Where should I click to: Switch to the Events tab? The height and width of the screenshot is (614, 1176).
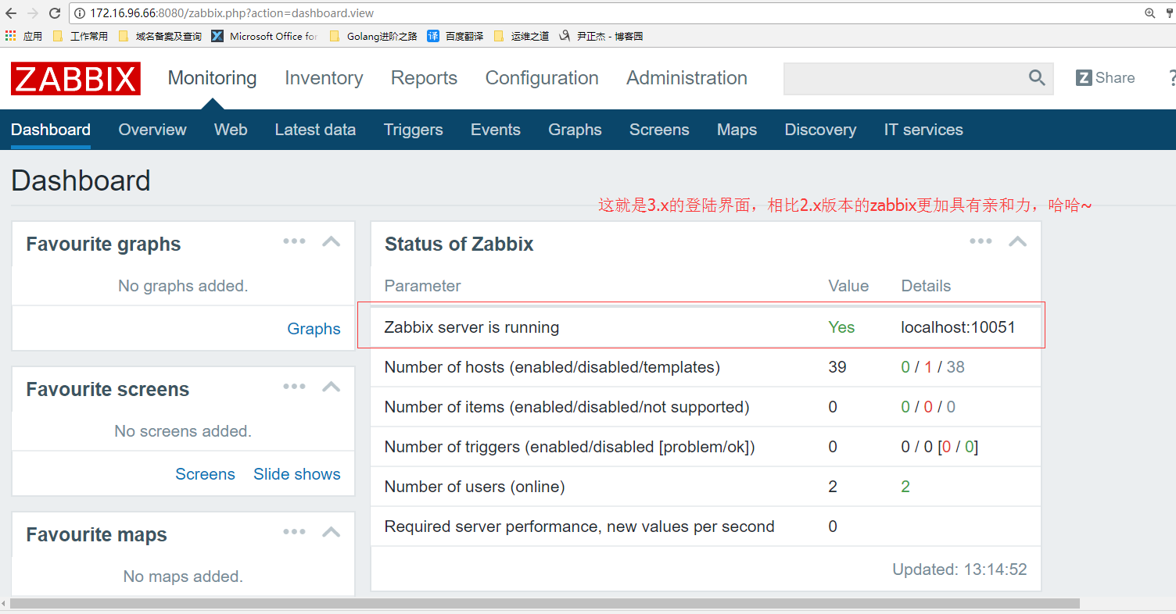pos(496,130)
